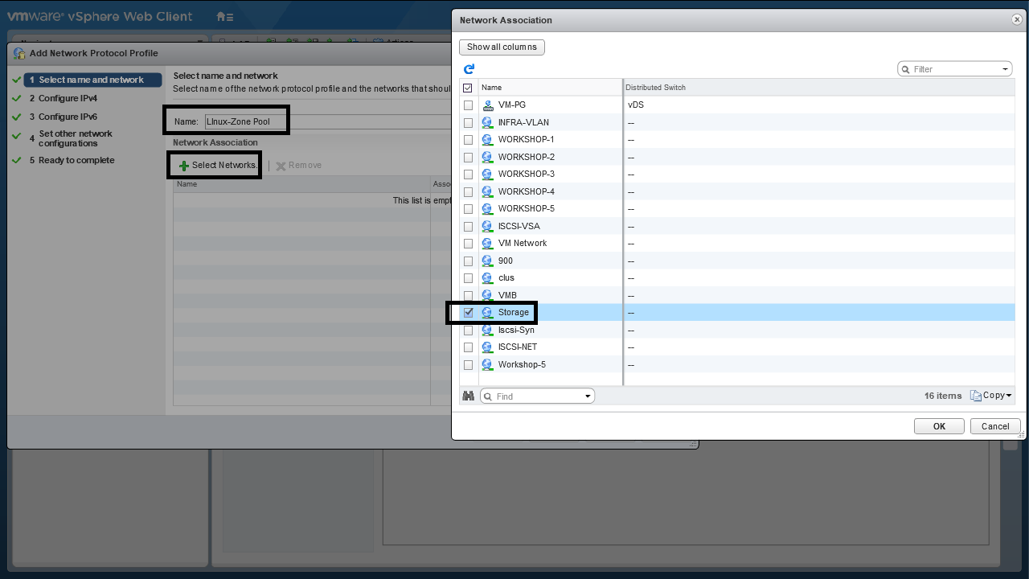This screenshot has height=579, width=1029.
Task: Check the WORKSHOP-1 checkbox
Action: point(469,140)
